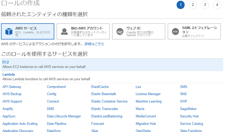Screen dimensions: 226x132
Task: Go to wizard step 3
Action: (205, 5)
